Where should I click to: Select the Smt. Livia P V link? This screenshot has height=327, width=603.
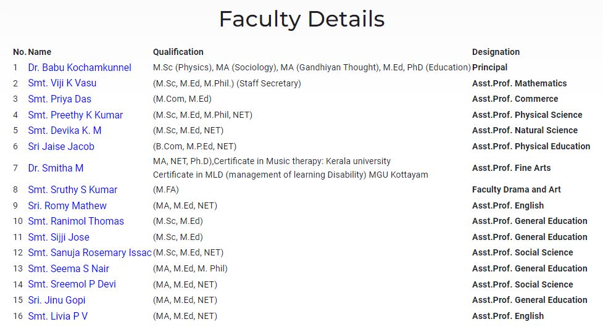point(57,317)
